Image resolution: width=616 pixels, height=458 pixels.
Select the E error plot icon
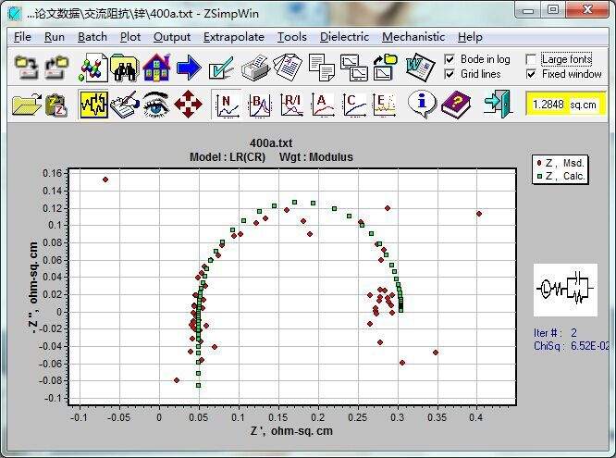(x=384, y=105)
